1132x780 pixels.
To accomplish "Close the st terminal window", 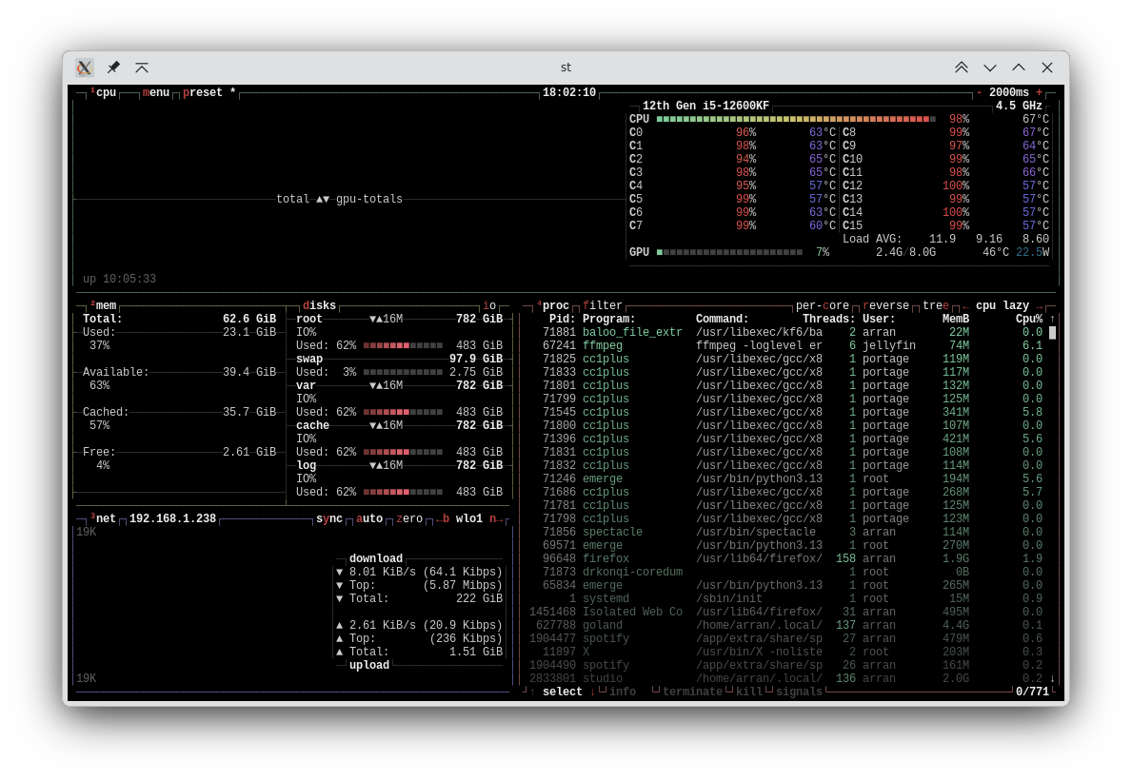I will coord(1047,68).
